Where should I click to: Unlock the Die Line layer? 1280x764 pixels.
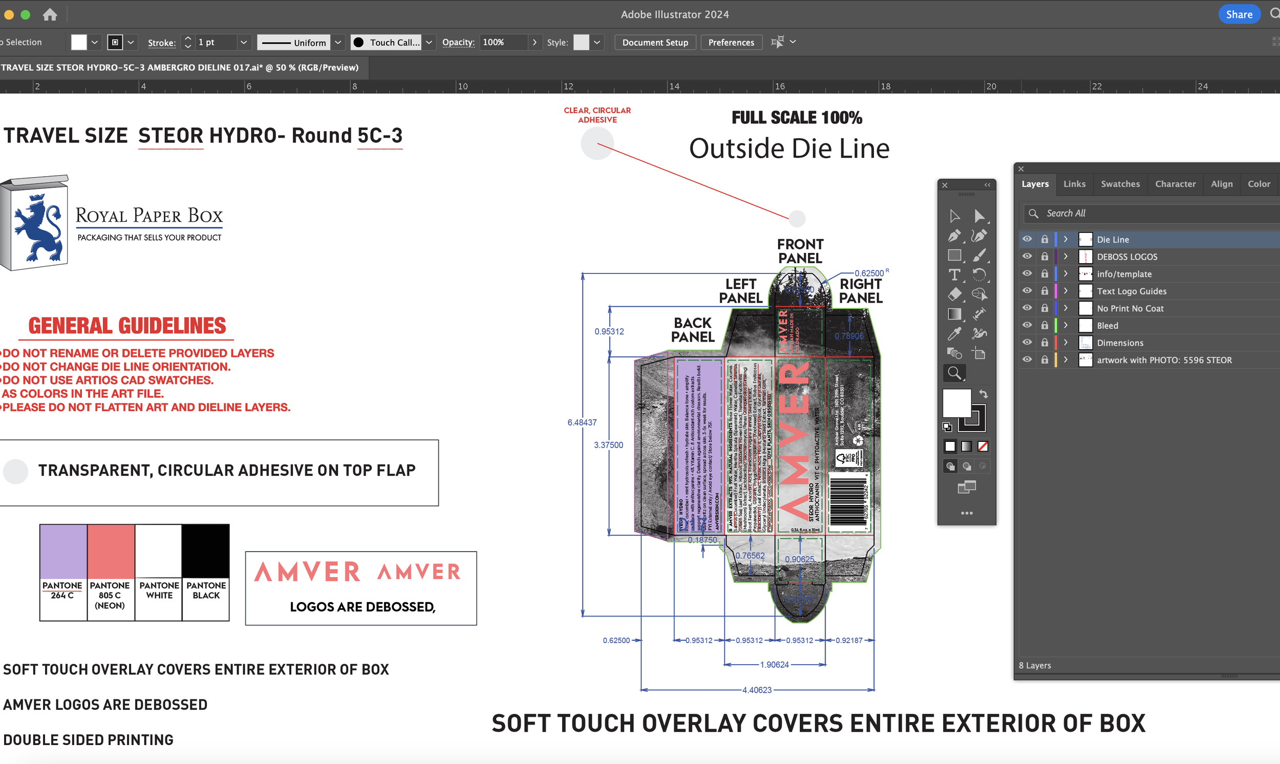(x=1044, y=240)
